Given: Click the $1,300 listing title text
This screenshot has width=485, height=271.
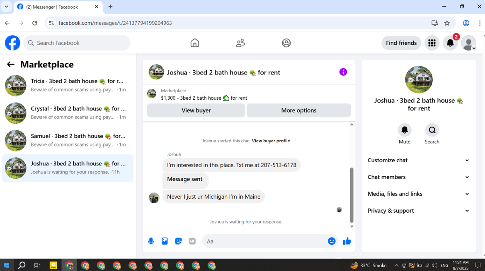Looking at the screenshot, I should click(204, 98).
